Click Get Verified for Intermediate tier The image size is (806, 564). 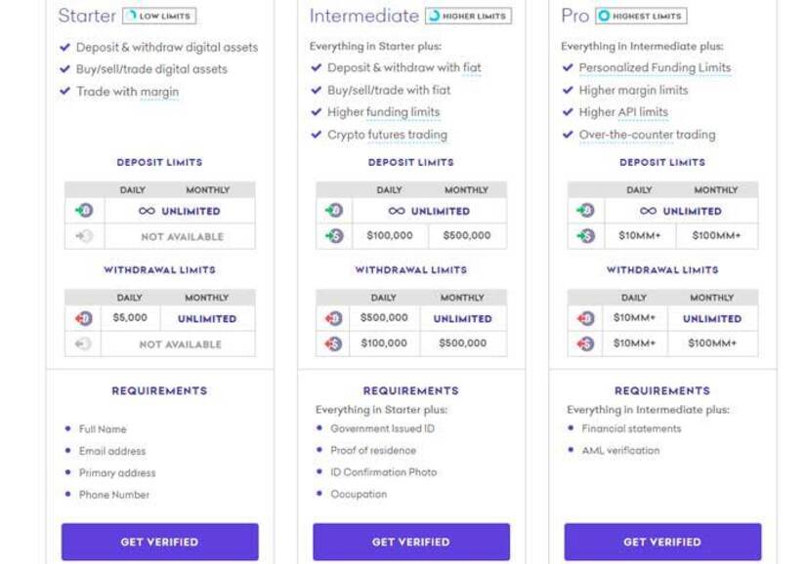(411, 542)
